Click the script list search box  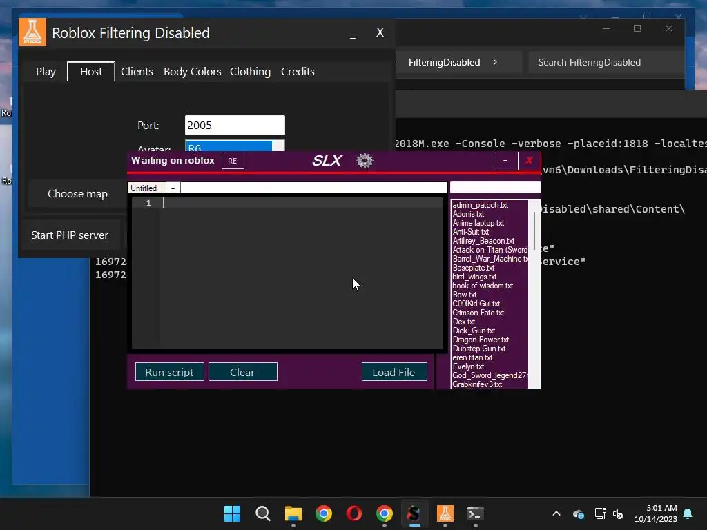point(496,188)
